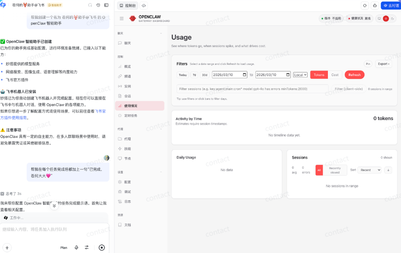Screen dimensions: 401x253
Task: Open the Sort Recent dropdown
Action: pos(369,170)
